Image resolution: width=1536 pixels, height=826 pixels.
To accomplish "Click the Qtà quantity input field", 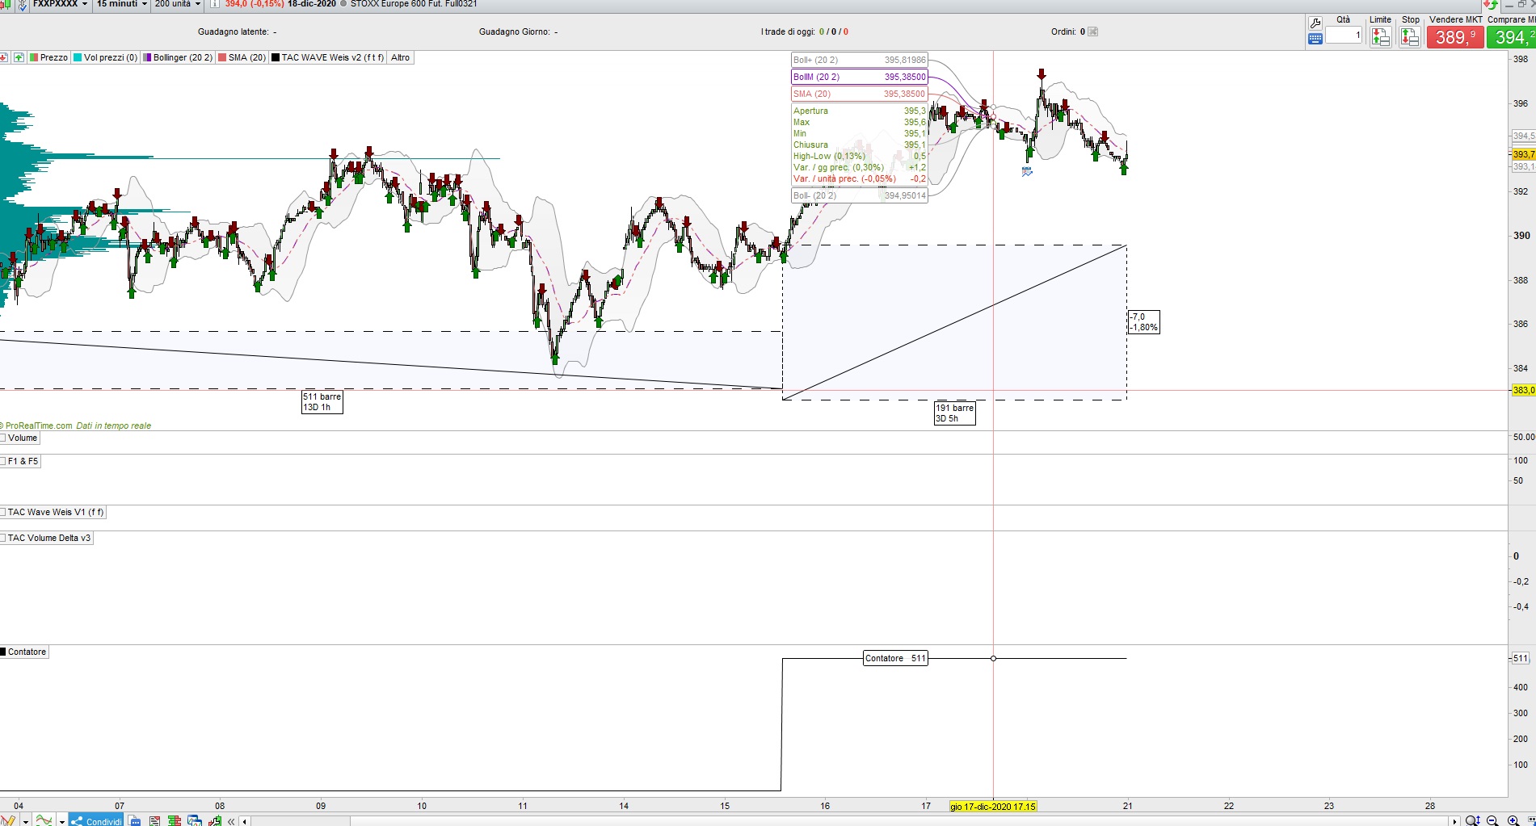I will (1344, 35).
